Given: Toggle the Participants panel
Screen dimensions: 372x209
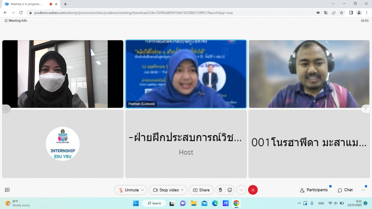Looking at the screenshot, I should click(x=314, y=190).
